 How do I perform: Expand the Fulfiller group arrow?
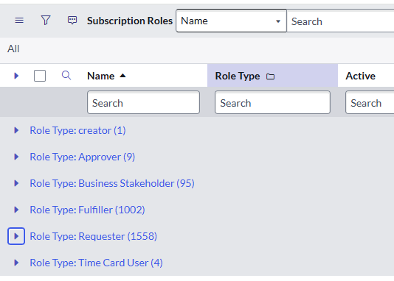pyautogui.click(x=16, y=210)
